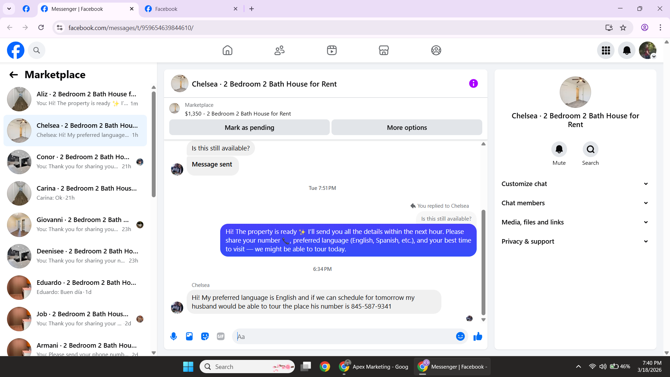Mute this conversation with the bell button
Image resolution: width=670 pixels, height=377 pixels.
pos(559,149)
